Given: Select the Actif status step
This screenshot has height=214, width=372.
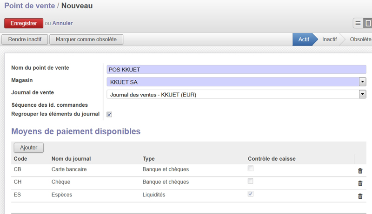Looking at the screenshot, I should [x=304, y=39].
